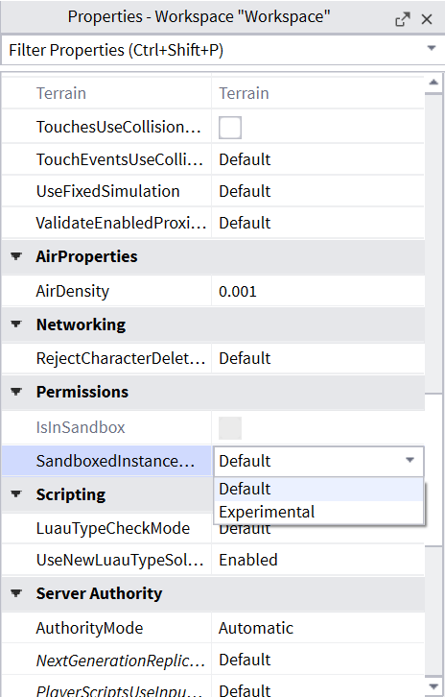Select the UseFixedSimulation property name
The height and width of the screenshot is (697, 445).
[108, 191]
